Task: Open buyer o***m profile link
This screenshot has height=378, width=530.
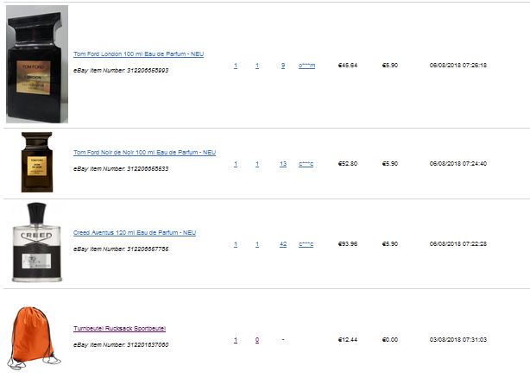Action: pos(306,66)
